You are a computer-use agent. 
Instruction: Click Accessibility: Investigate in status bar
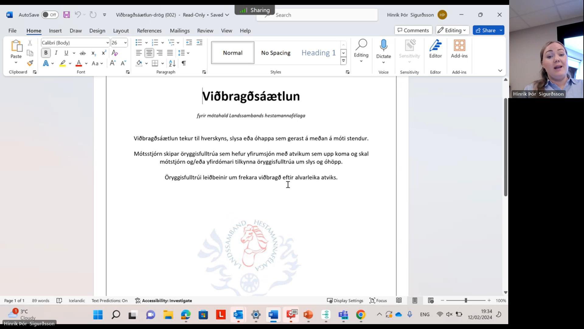164,301
